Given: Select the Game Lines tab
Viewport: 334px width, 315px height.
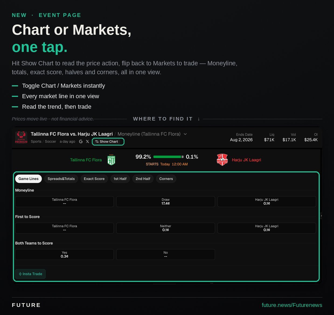Looking at the screenshot, I should click(x=29, y=179).
